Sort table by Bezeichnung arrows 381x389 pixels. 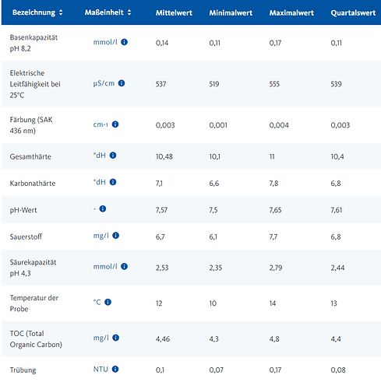61,12
